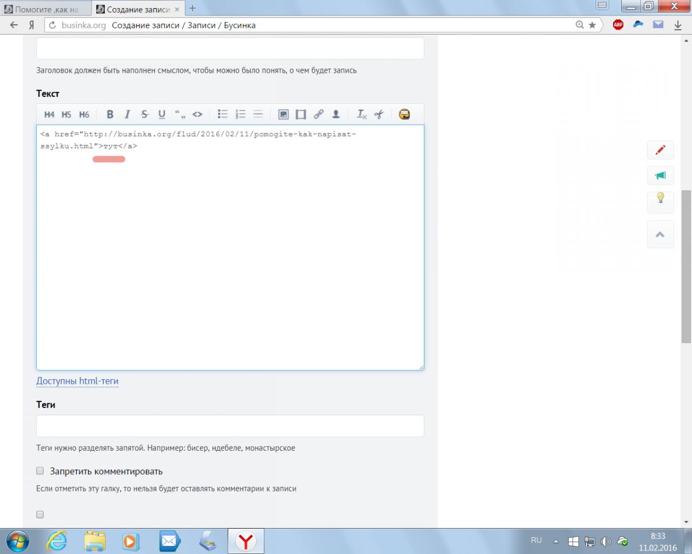
Task: Open the Доступны html-теги link
Action: click(x=77, y=381)
